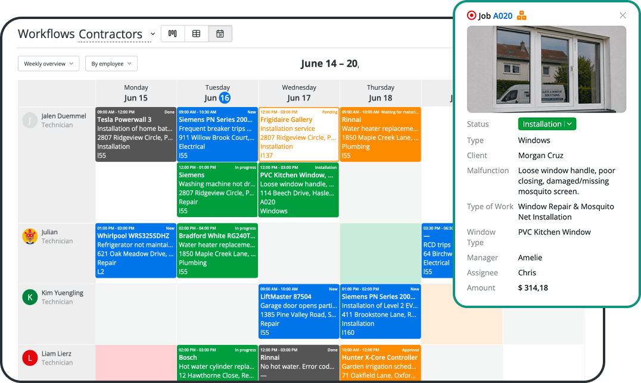Open the Tesla Powerwall 3 job card
Screen dimensions: 641x383
pyautogui.click(x=136, y=134)
